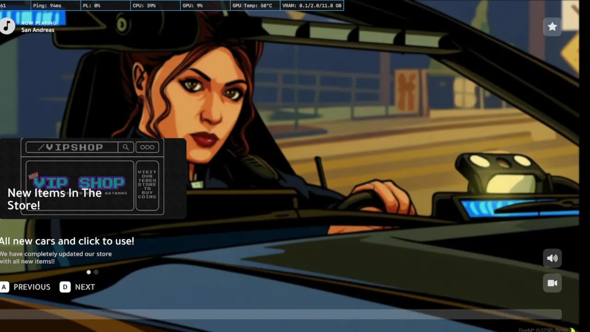Mute audio with the speaker icon
Screen dimensions: 590x332
pos(552,258)
